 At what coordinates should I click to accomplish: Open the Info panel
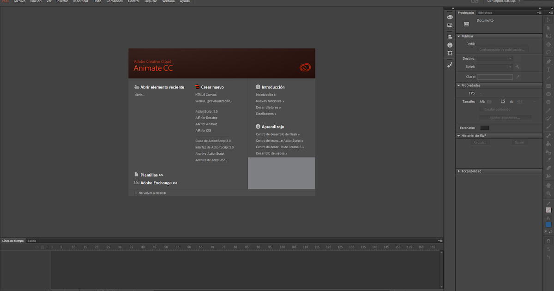(450, 44)
